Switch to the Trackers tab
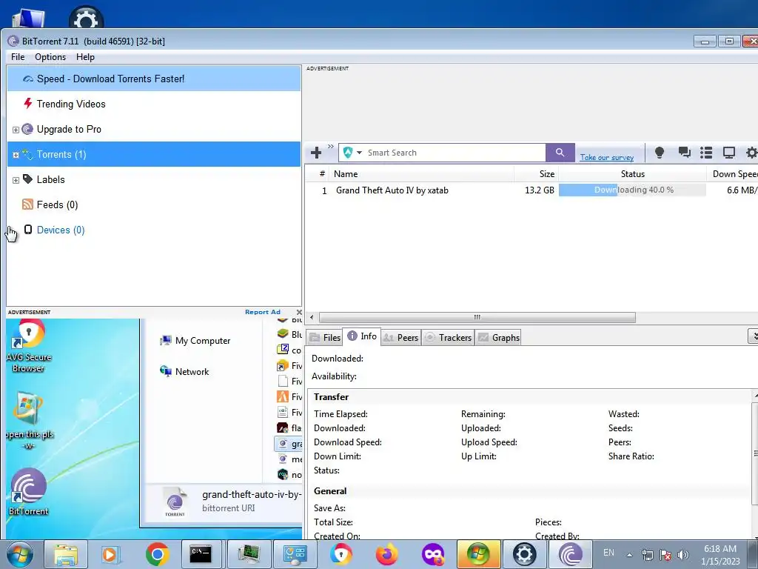 coord(448,337)
